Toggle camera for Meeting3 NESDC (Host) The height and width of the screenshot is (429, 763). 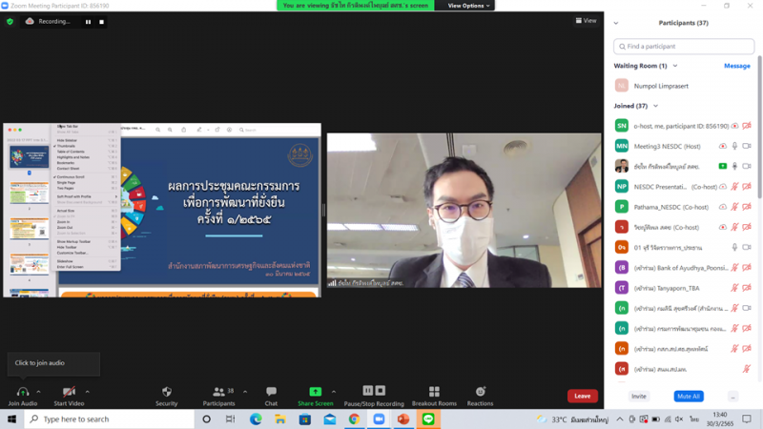(x=747, y=146)
